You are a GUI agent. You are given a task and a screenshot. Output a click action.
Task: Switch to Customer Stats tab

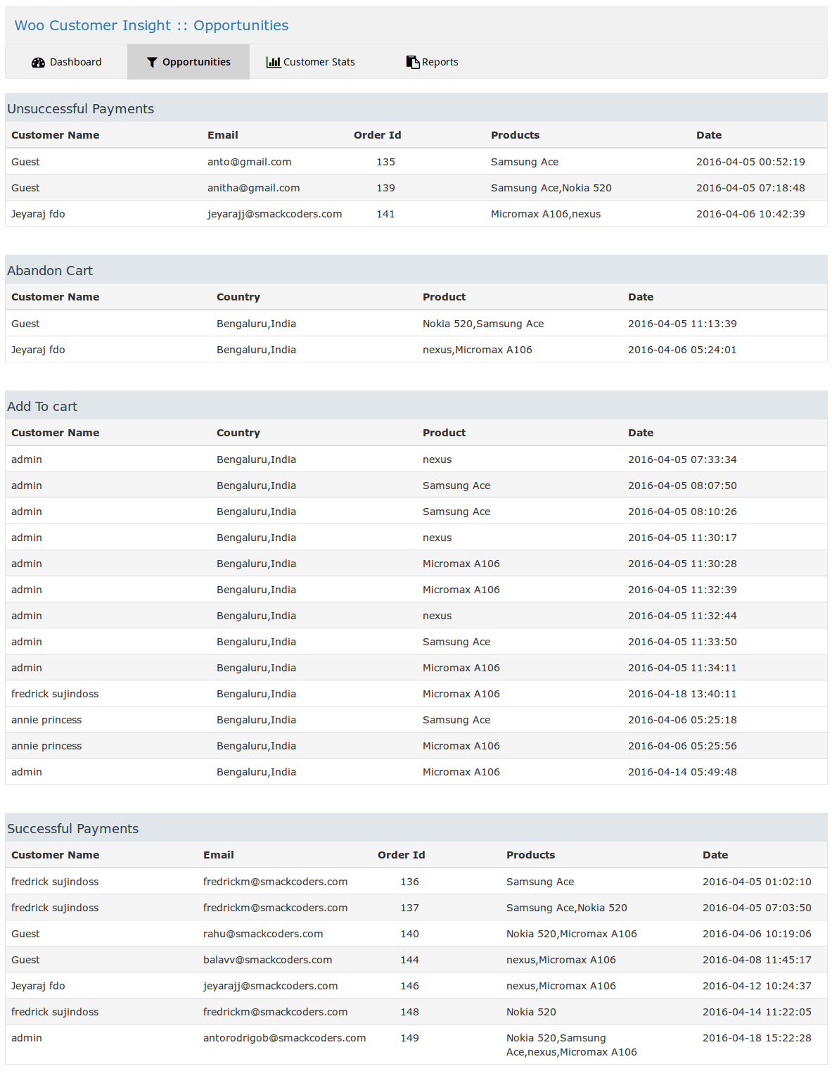(311, 62)
